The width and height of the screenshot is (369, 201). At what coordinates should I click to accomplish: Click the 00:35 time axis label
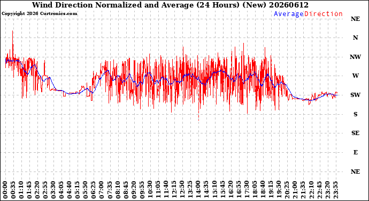tap(13, 190)
